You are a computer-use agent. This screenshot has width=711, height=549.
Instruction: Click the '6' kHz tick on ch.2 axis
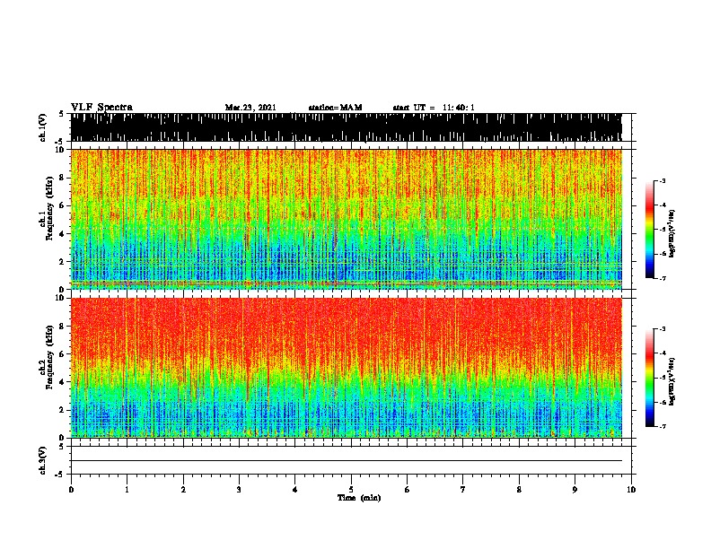pyautogui.click(x=63, y=353)
